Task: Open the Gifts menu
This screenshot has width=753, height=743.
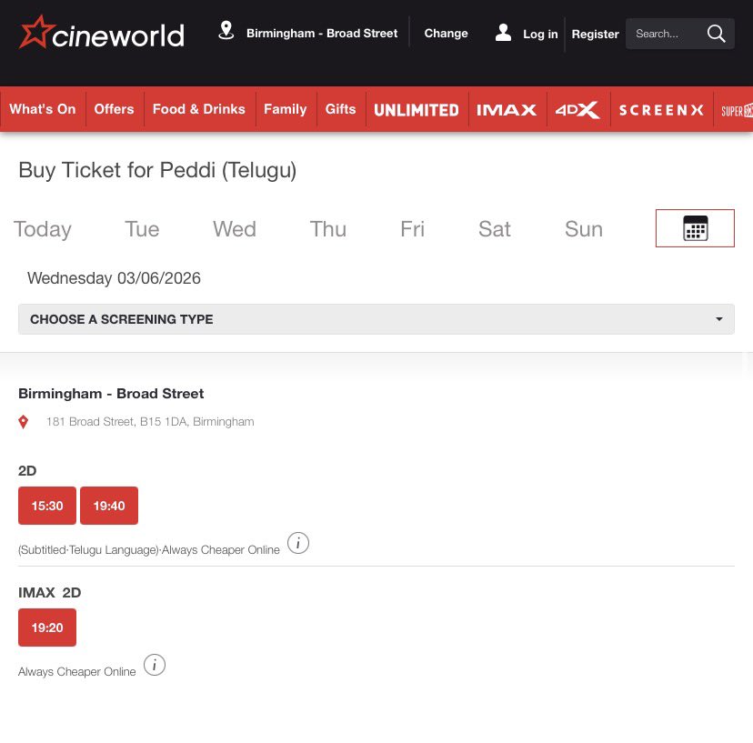Action: tap(340, 109)
